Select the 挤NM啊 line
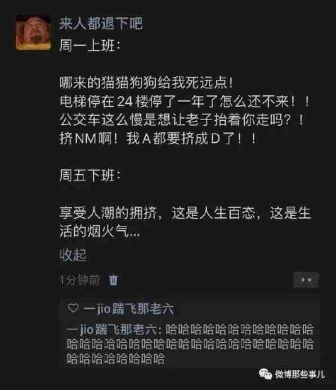This screenshot has width=336, height=390. tap(158, 138)
